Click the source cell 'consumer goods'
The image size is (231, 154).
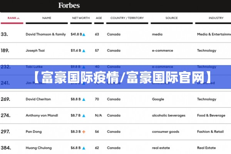(x=166, y=132)
